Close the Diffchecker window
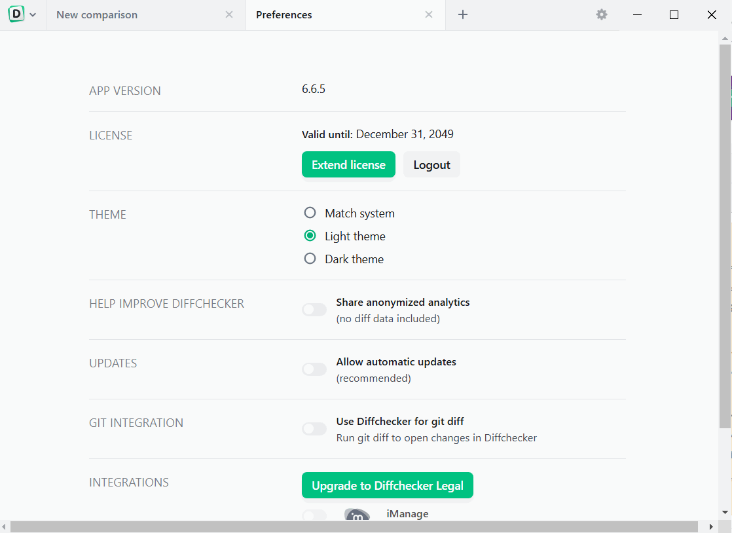The height and width of the screenshot is (533, 732). coord(712,15)
